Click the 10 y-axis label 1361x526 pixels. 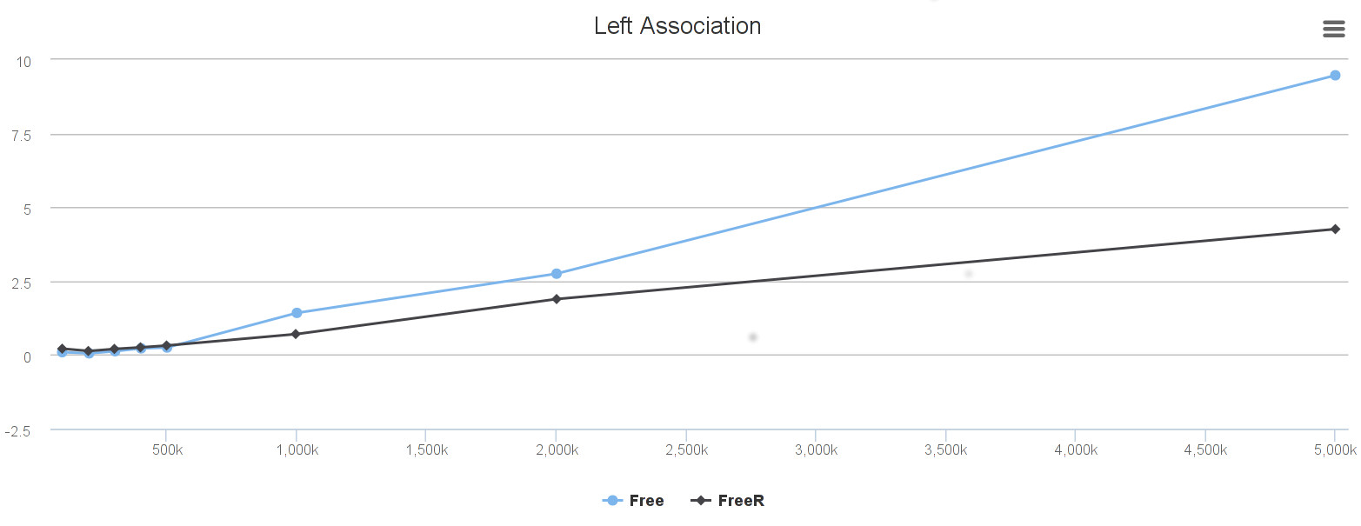(x=23, y=61)
